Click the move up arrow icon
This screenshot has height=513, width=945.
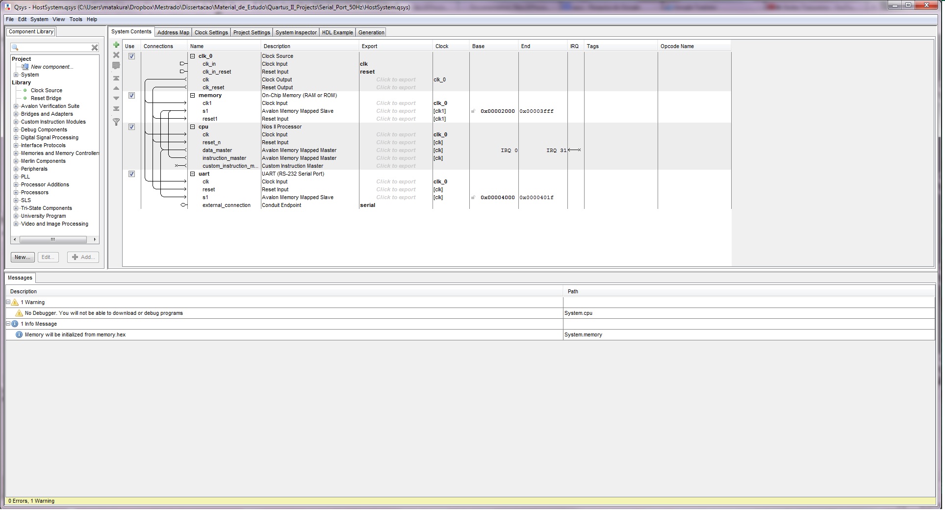pyautogui.click(x=116, y=88)
